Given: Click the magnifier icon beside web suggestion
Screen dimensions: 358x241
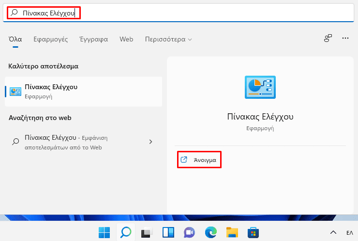Looking at the screenshot, I should 15,142.
